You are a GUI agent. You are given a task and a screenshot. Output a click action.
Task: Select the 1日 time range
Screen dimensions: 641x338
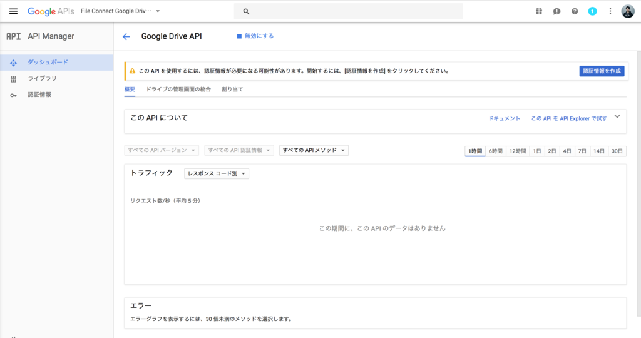click(537, 151)
